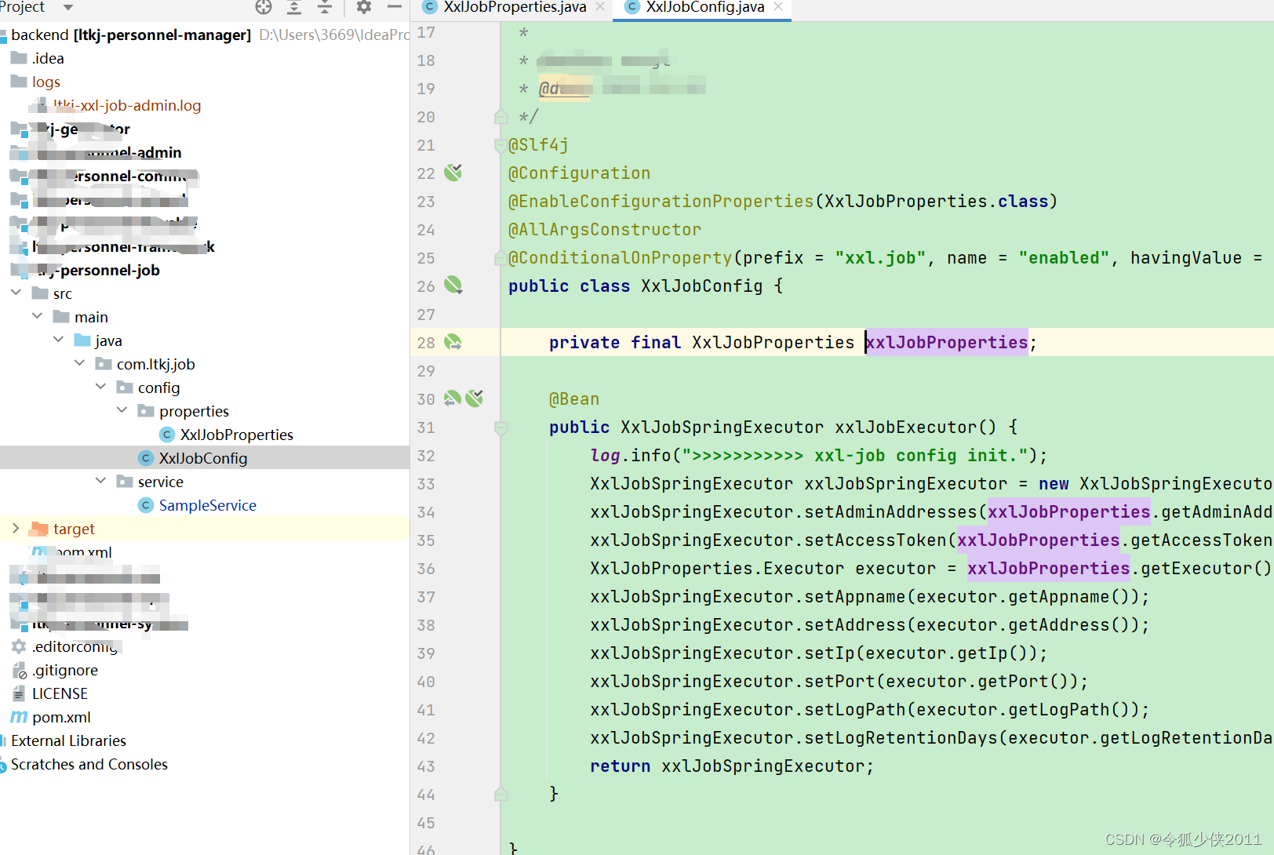This screenshot has width=1274, height=855.
Task: Click the @Configuration annotation
Action: (579, 173)
